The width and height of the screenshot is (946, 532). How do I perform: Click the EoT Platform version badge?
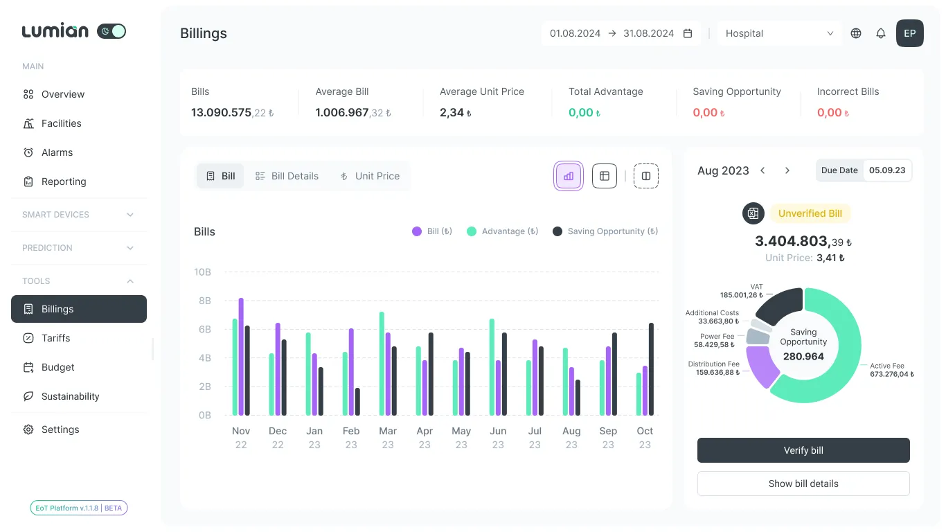point(79,508)
